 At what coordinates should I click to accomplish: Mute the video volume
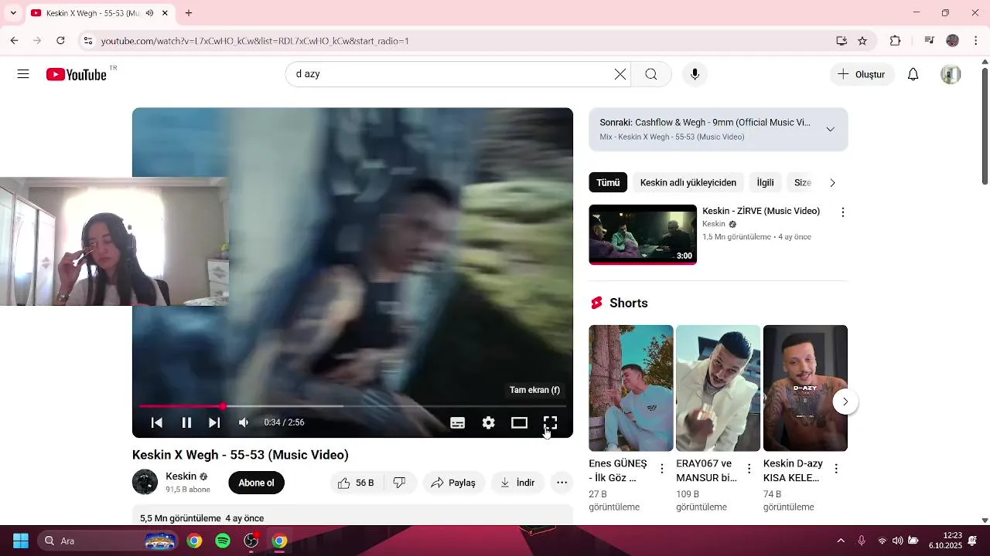pyautogui.click(x=244, y=422)
